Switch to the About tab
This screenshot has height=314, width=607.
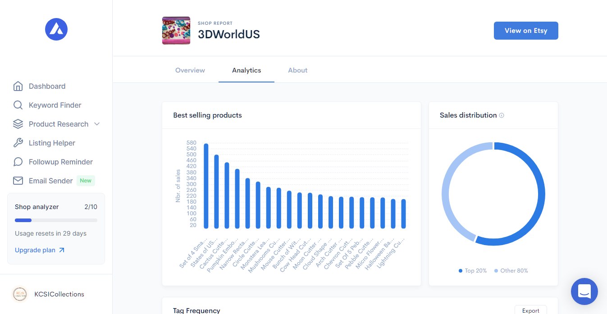[x=298, y=70]
